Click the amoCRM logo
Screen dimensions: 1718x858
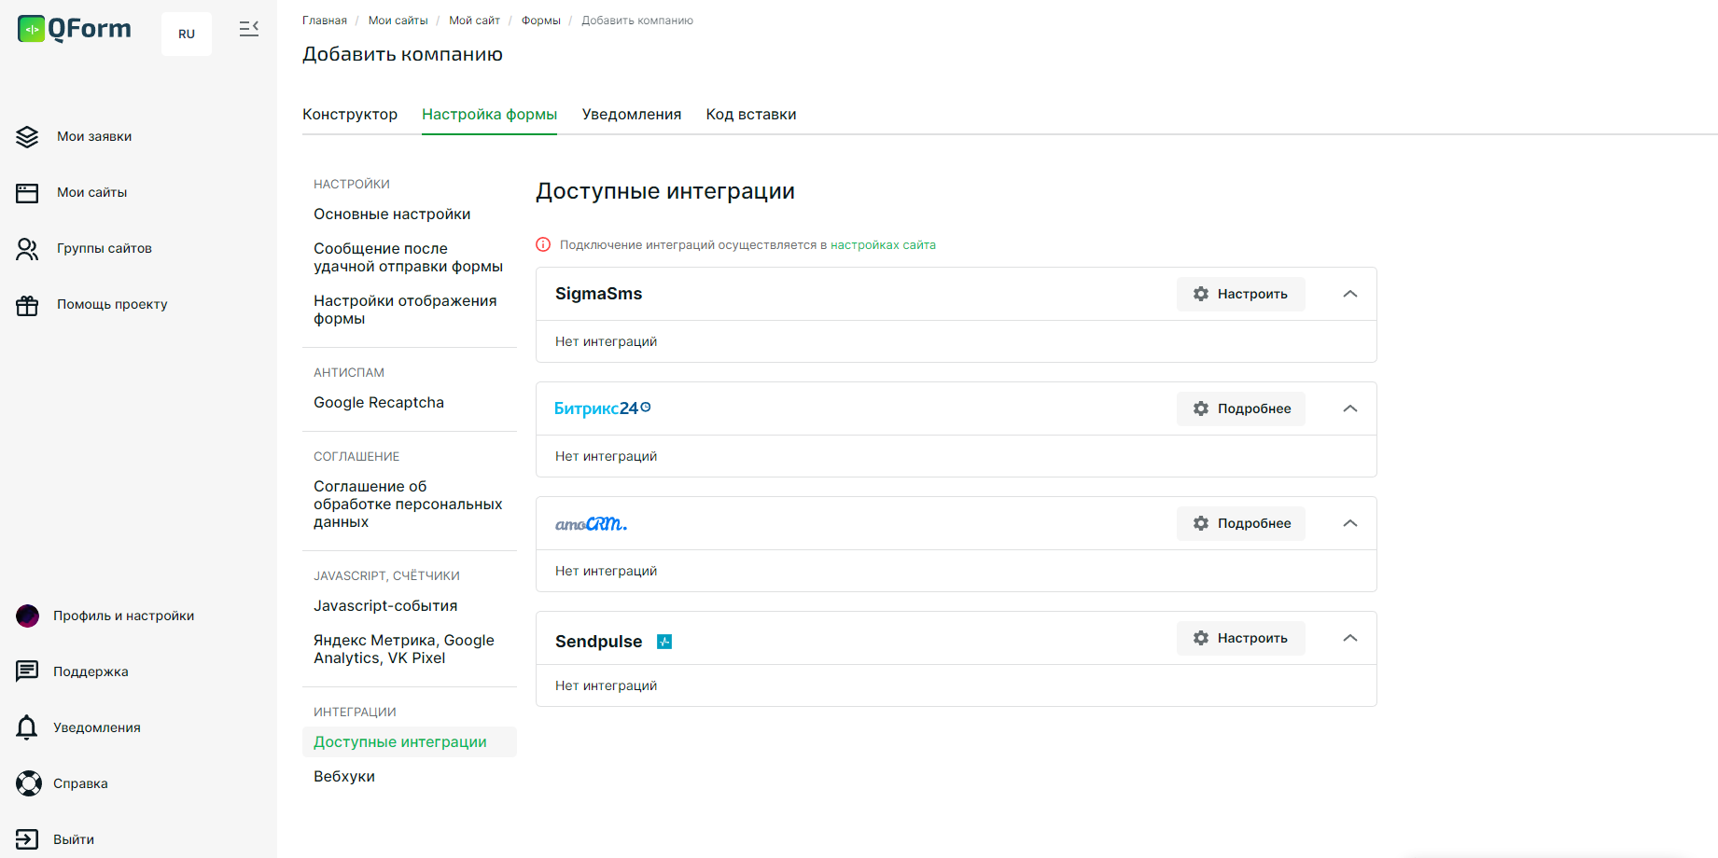click(x=592, y=524)
